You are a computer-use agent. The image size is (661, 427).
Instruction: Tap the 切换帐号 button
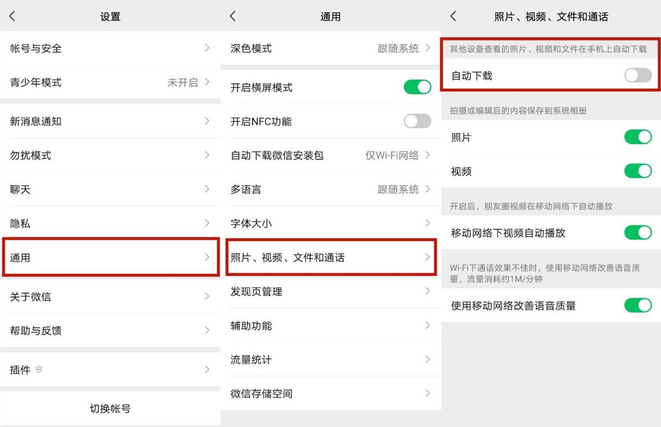click(x=110, y=408)
